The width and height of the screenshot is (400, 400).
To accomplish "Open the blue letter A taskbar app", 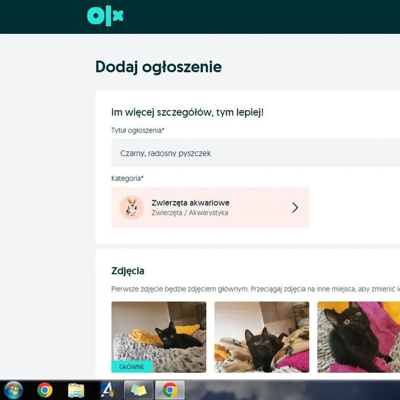I will point(107,390).
